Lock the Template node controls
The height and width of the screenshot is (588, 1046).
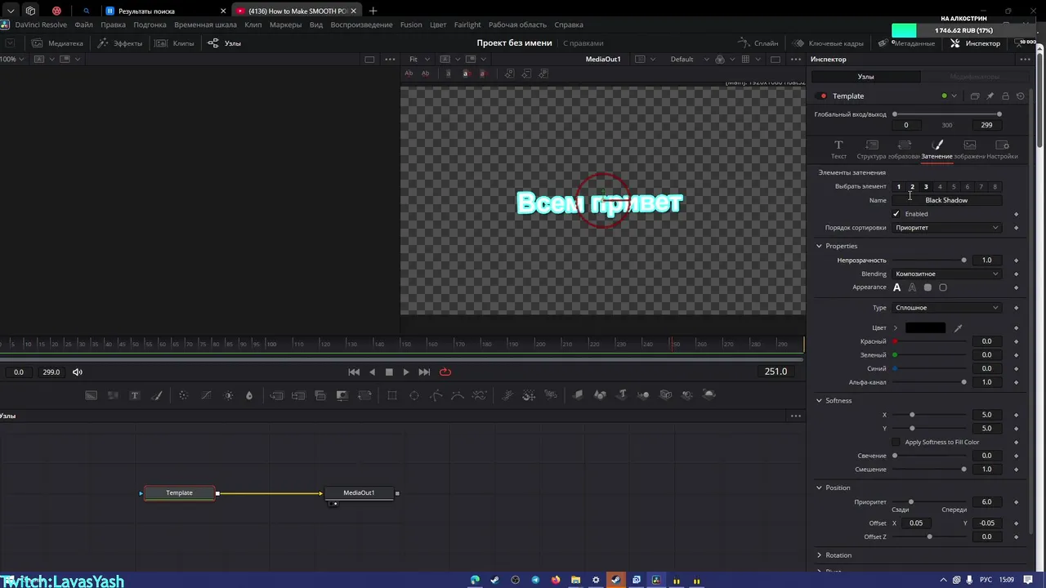(1005, 96)
